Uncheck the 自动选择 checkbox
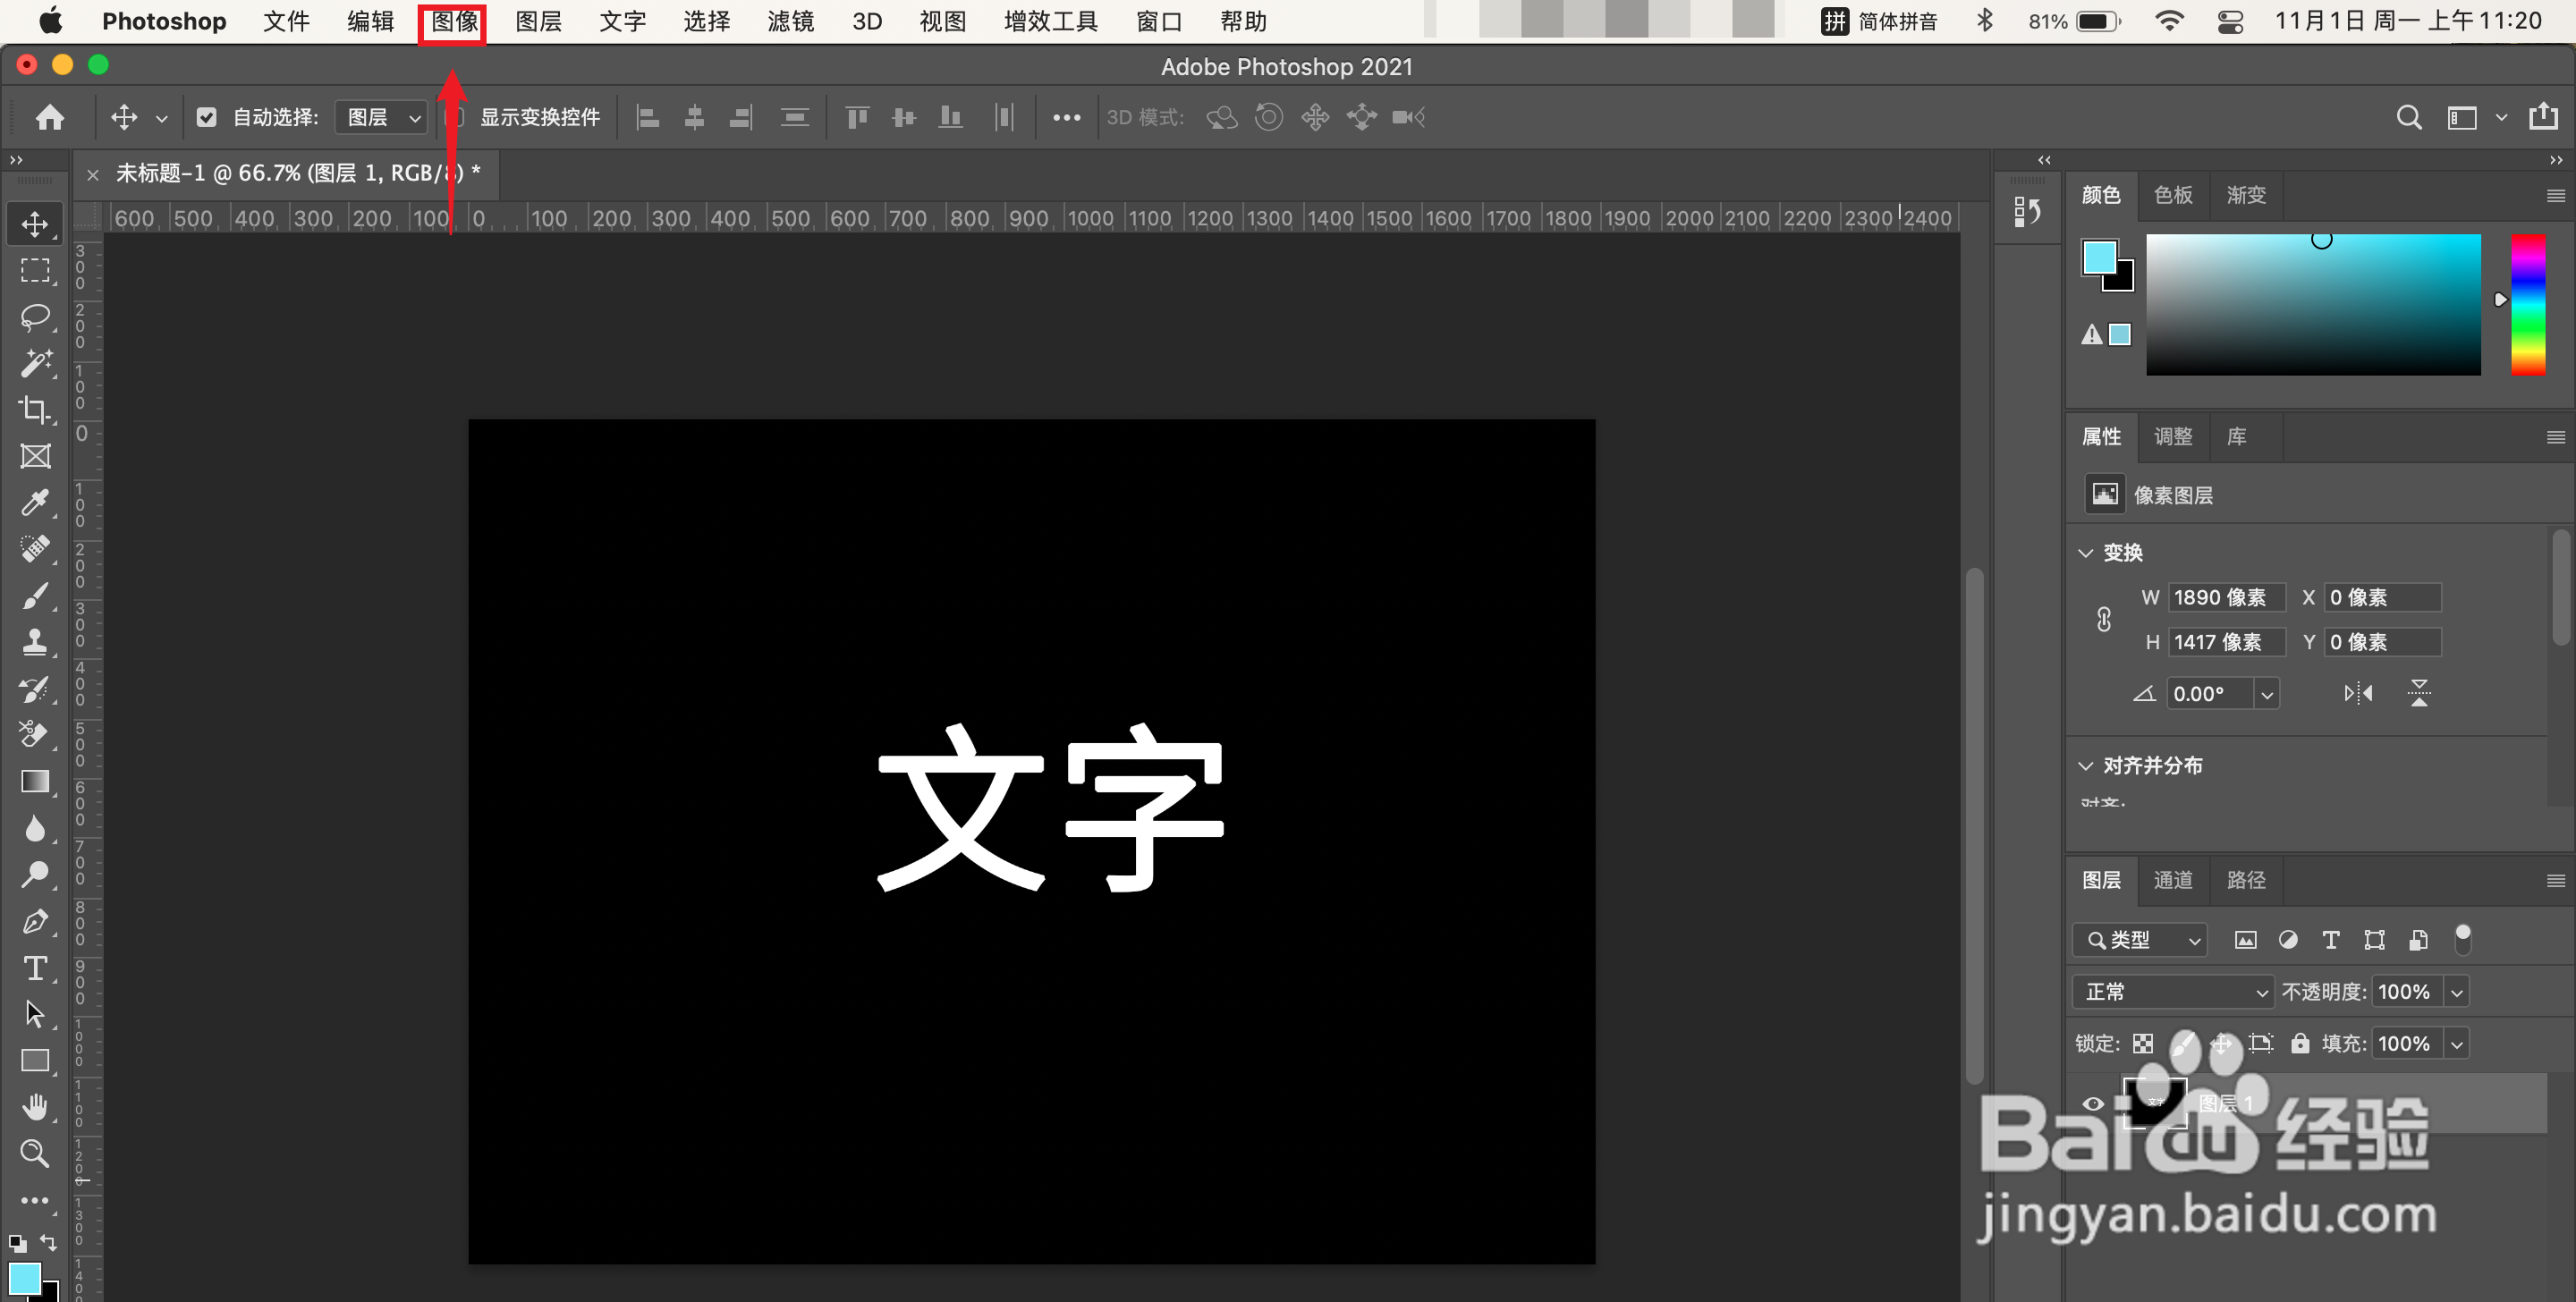Image resolution: width=2576 pixels, height=1302 pixels. coord(206,117)
